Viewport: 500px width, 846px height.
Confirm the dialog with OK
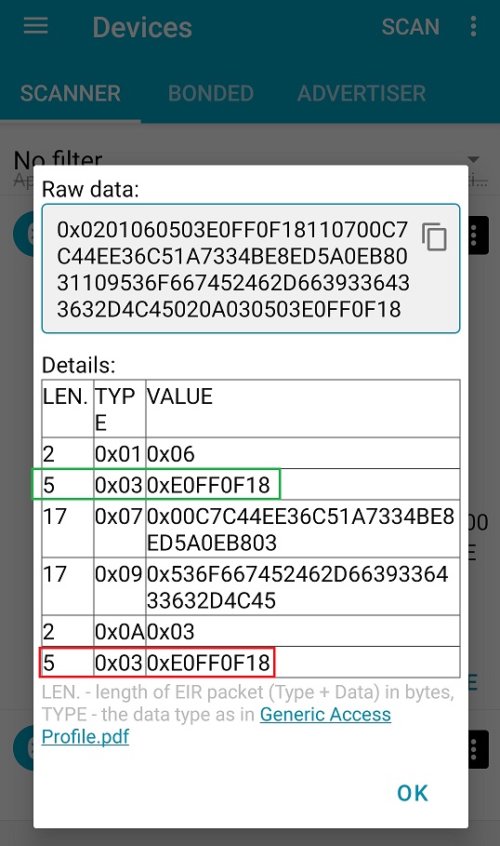point(413,793)
